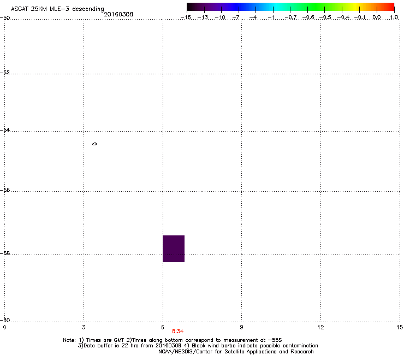404x355 pixels.
Task: Click the -60 latitude axis label
Action: pos(5,321)
